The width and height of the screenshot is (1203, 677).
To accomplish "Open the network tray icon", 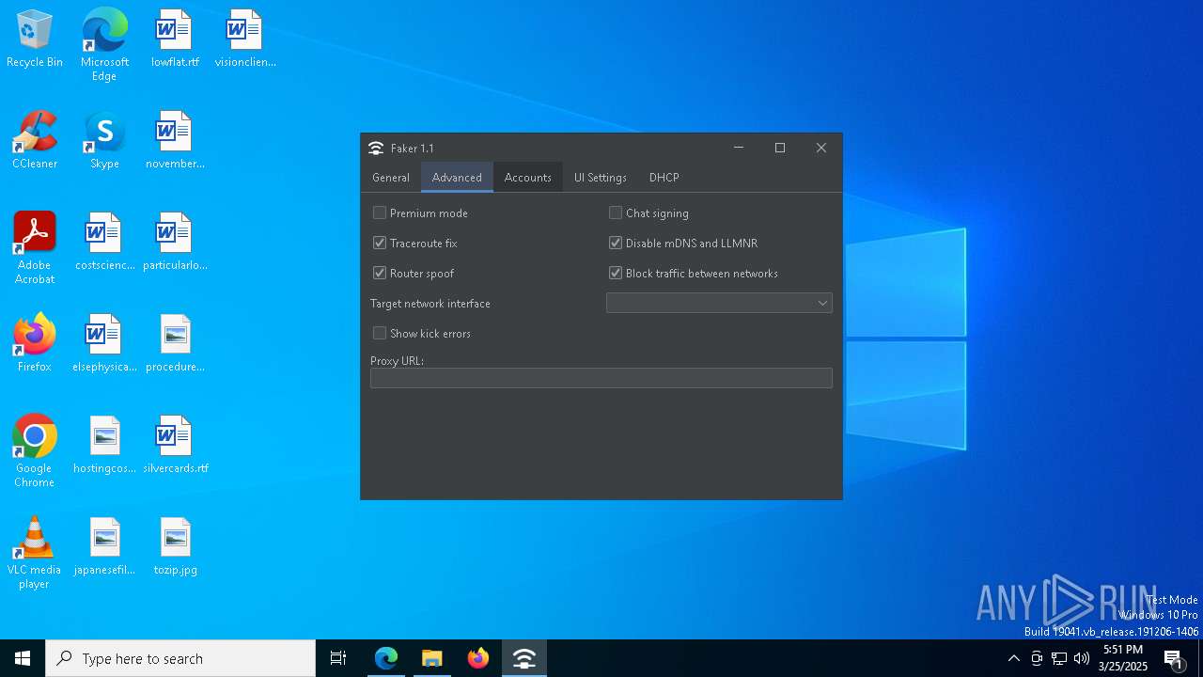I will [x=1059, y=658].
